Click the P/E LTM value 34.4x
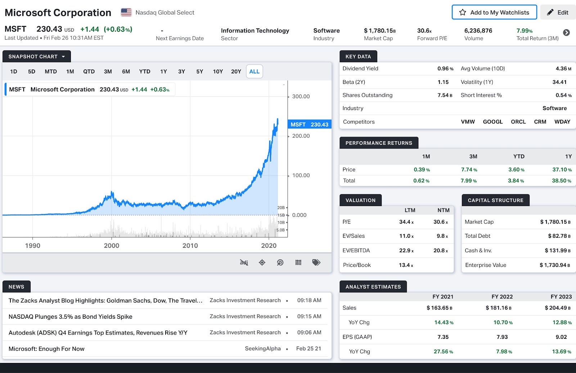Image resolution: width=576 pixels, height=373 pixels. [x=406, y=222]
